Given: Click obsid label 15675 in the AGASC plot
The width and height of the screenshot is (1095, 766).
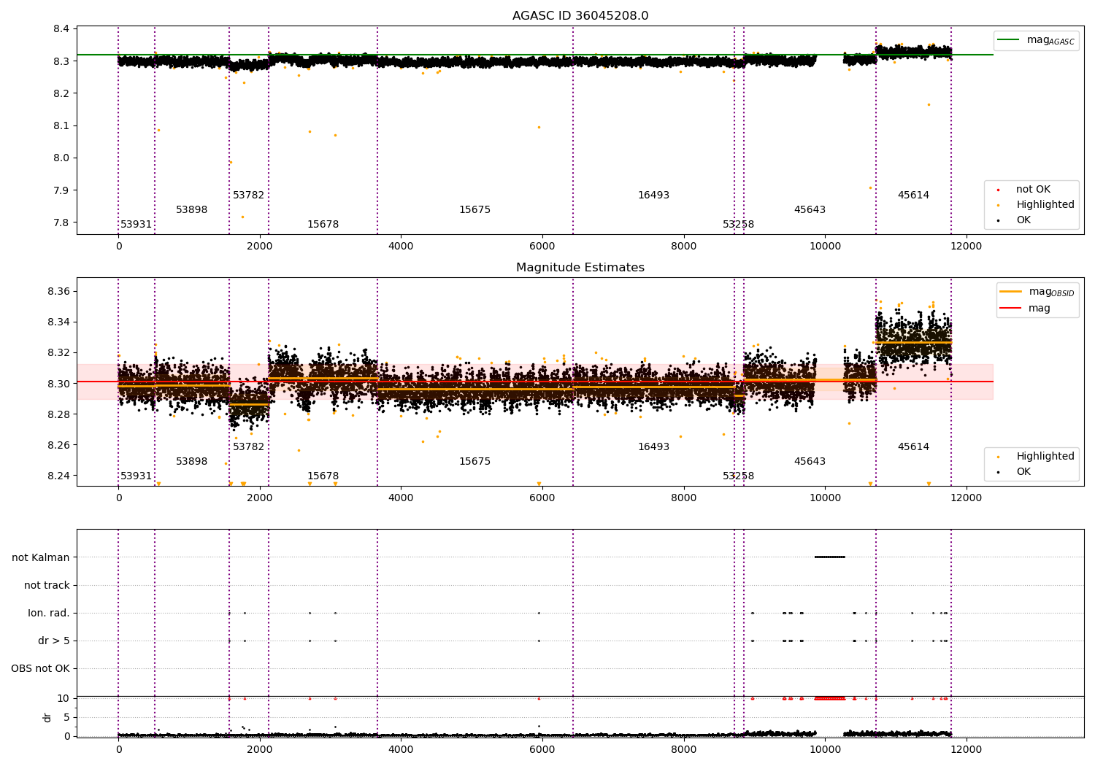Looking at the screenshot, I should coord(475,210).
